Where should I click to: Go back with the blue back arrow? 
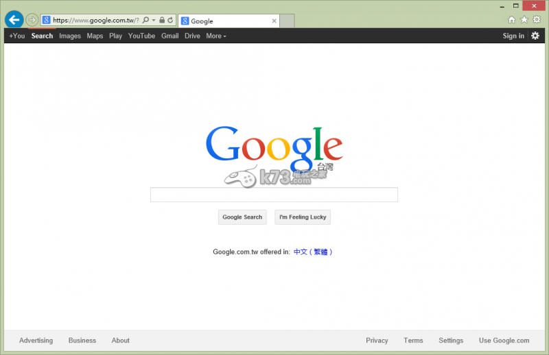click(14, 20)
